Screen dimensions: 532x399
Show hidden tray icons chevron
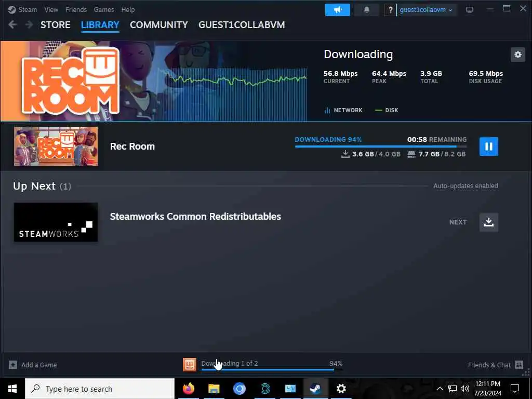click(440, 389)
